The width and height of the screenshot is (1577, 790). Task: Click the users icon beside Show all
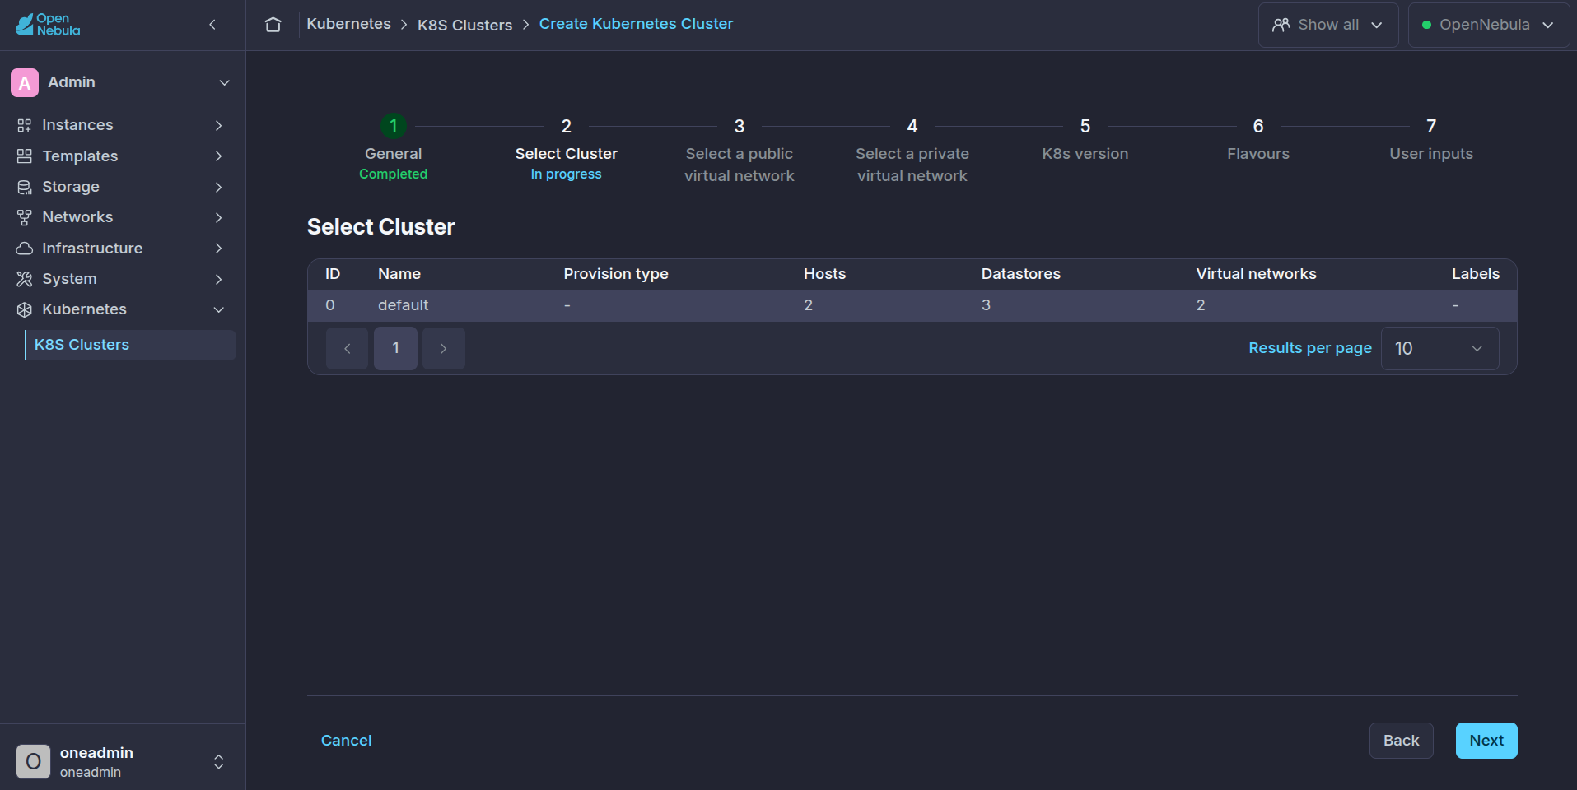pyautogui.click(x=1281, y=25)
